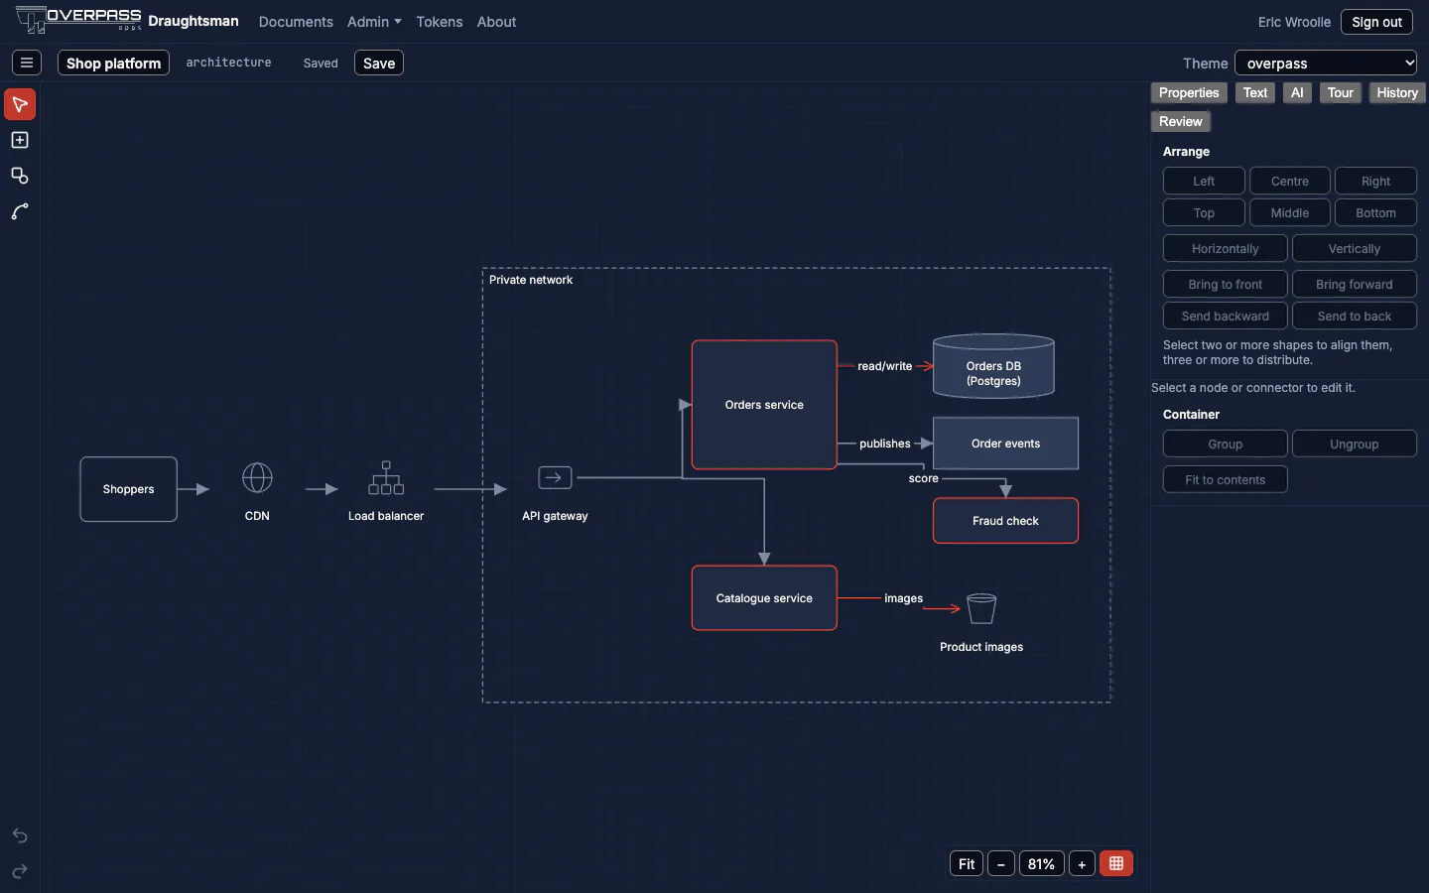Click the Group button
This screenshot has width=1429, height=893.
tap(1226, 445)
